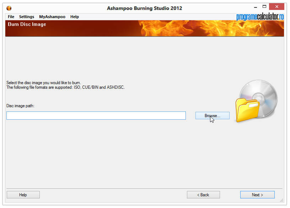Focus the Disc image path field
Viewport: 290px width, 208px height.
pos(96,115)
